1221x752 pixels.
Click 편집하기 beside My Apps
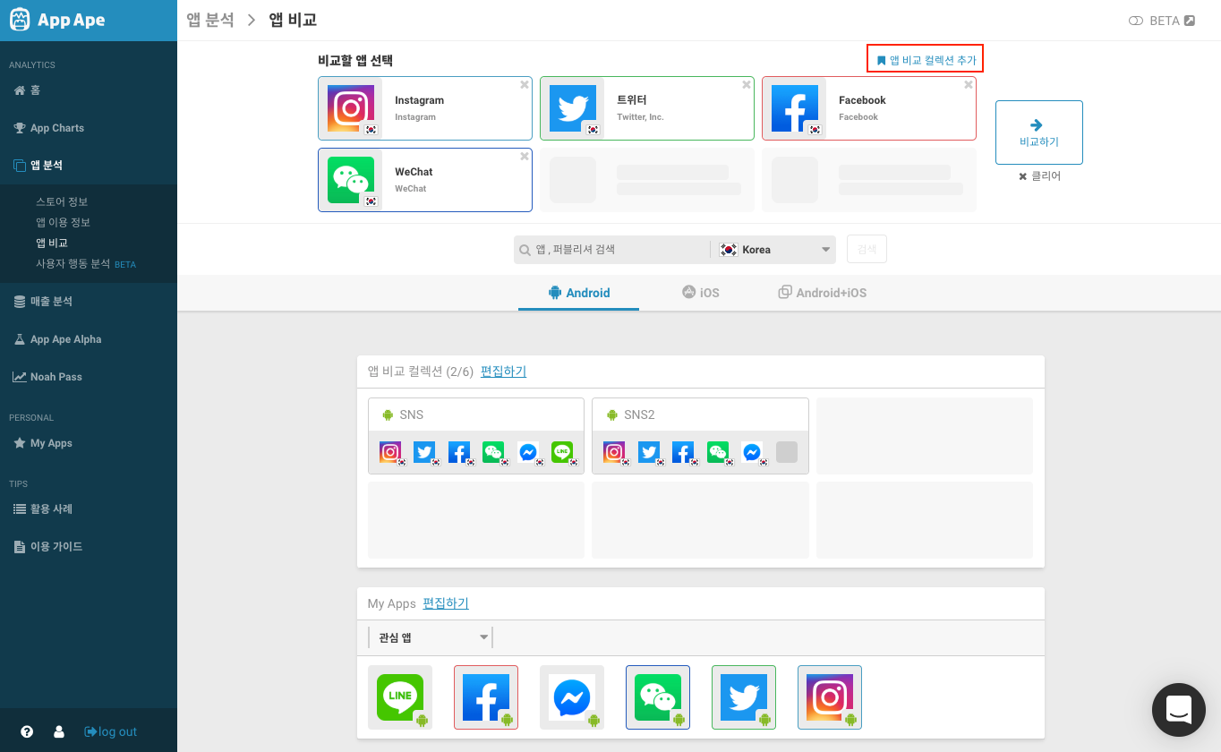pos(446,603)
